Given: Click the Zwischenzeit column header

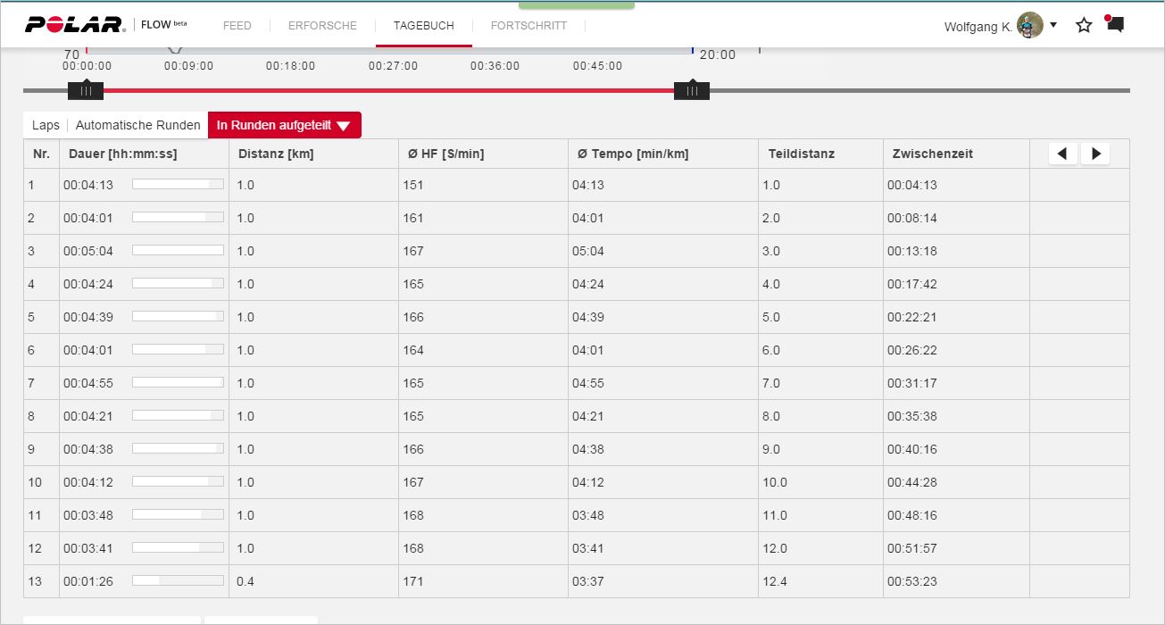Looking at the screenshot, I should point(932,154).
